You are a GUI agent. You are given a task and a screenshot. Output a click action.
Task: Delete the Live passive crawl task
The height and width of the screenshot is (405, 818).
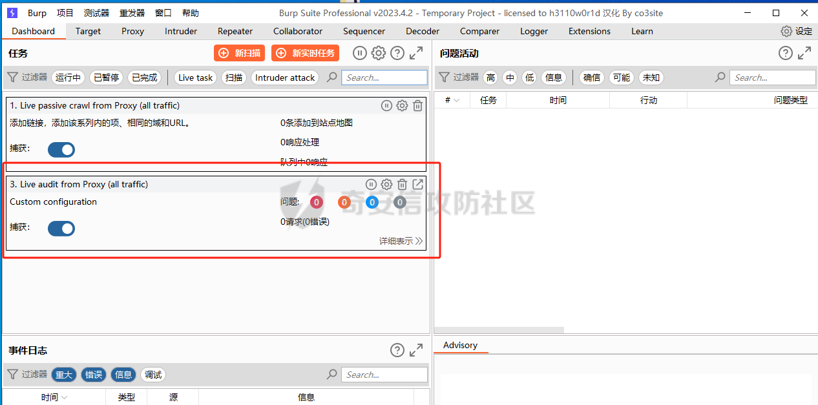417,106
